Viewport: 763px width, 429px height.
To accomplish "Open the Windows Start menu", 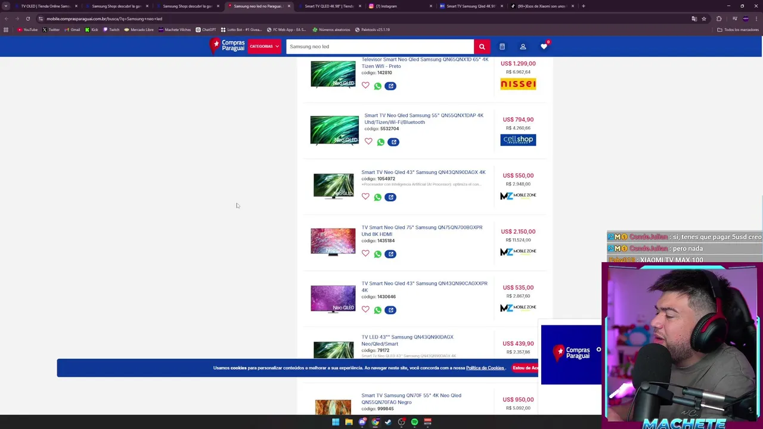I will coord(336,422).
